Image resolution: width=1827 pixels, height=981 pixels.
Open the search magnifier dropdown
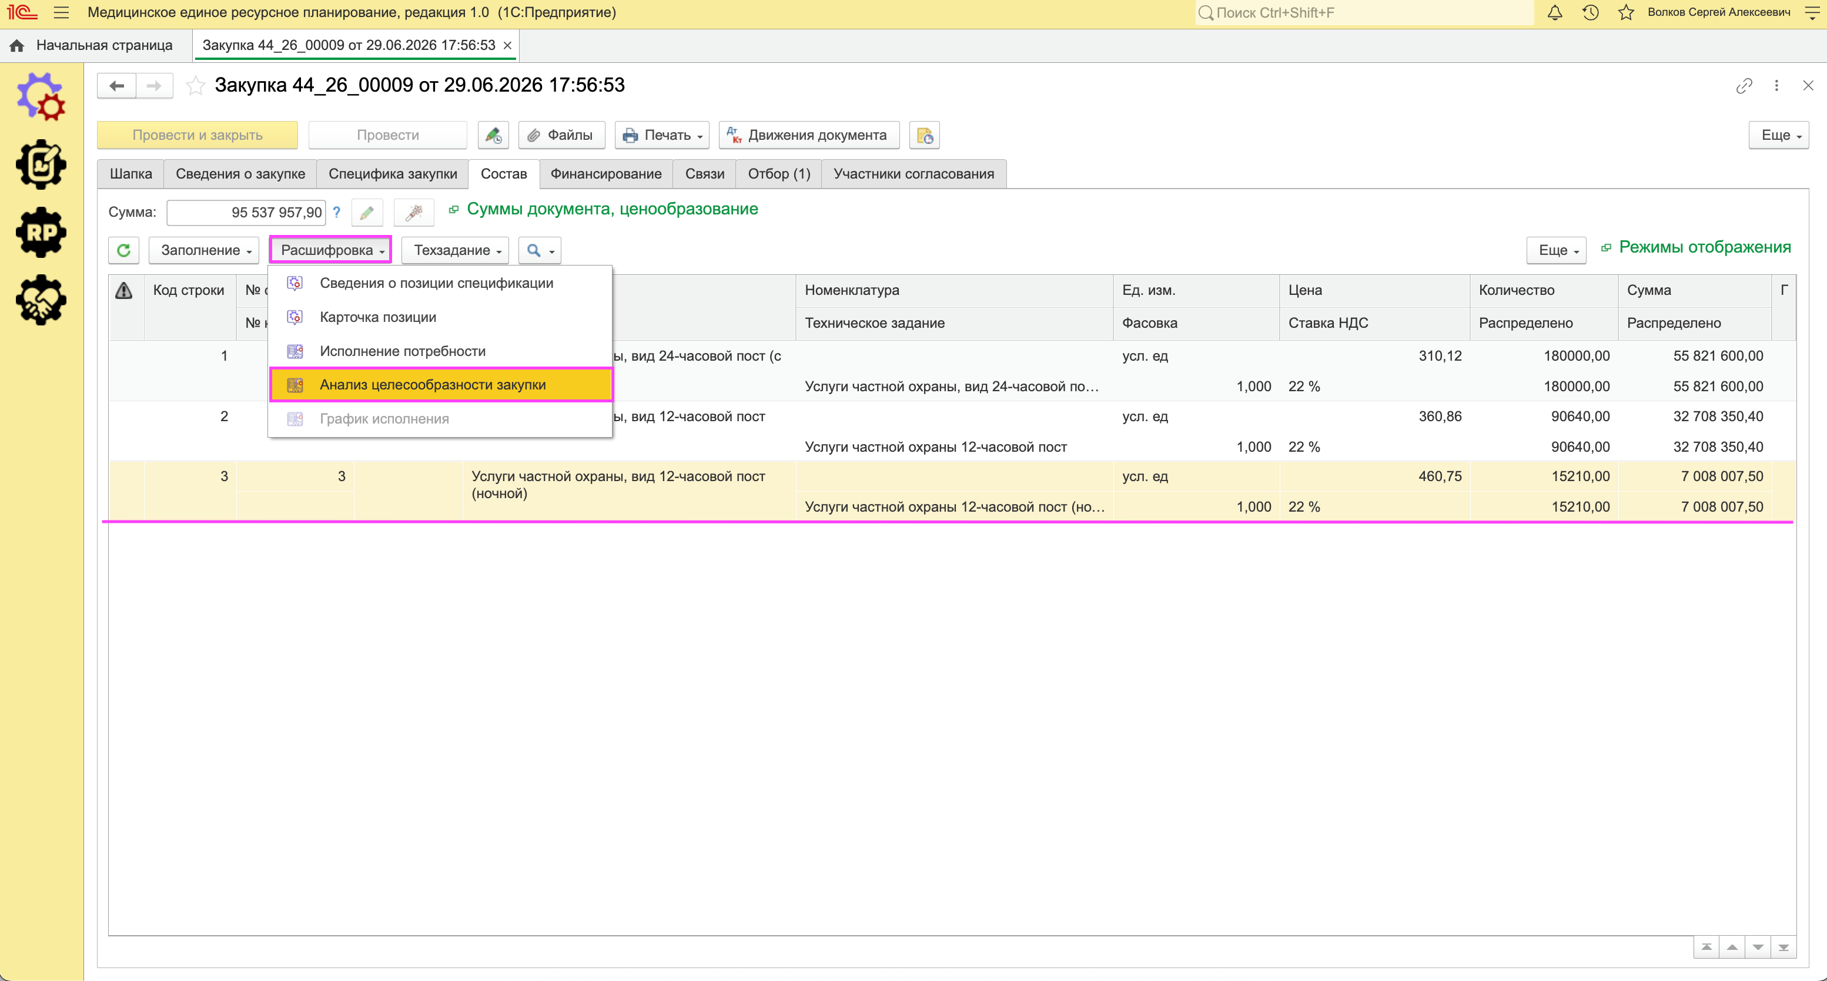coord(540,250)
